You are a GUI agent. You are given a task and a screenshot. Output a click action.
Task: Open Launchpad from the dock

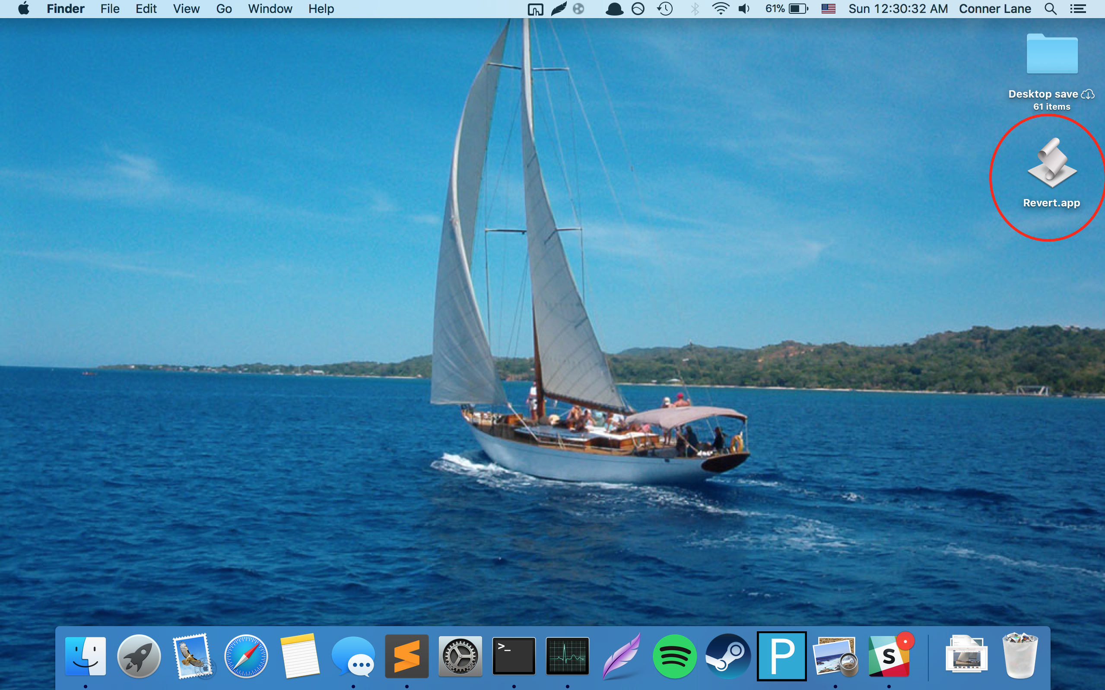(139, 656)
